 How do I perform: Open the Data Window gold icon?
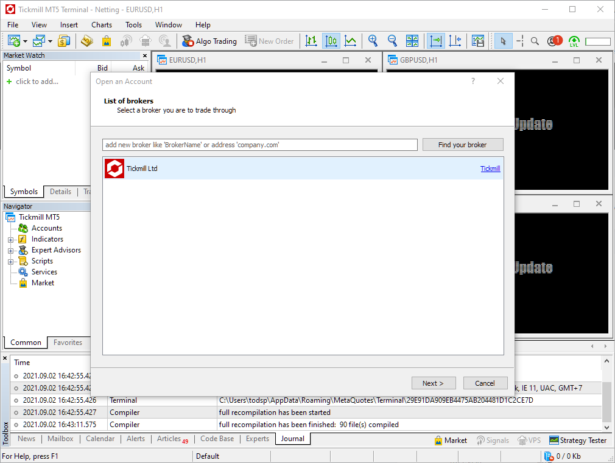tap(87, 41)
